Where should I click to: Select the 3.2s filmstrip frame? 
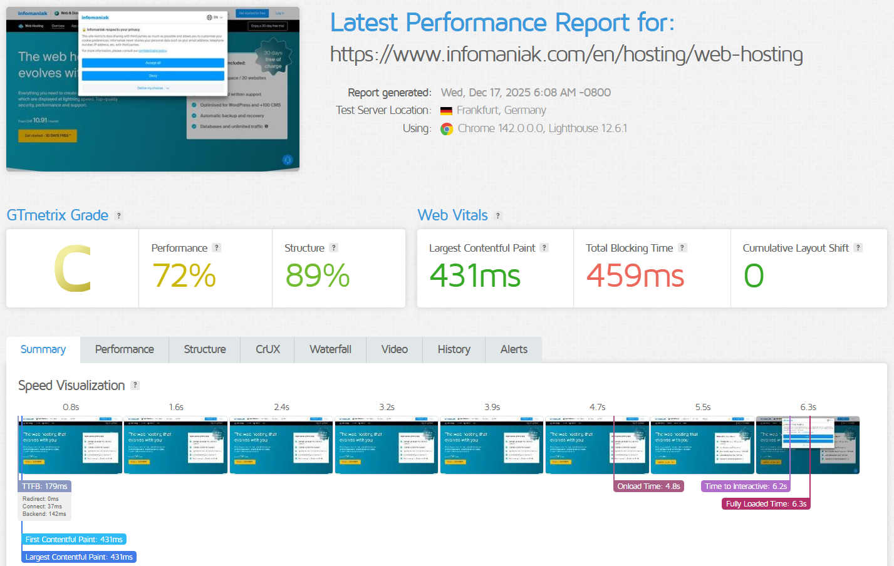(x=387, y=445)
